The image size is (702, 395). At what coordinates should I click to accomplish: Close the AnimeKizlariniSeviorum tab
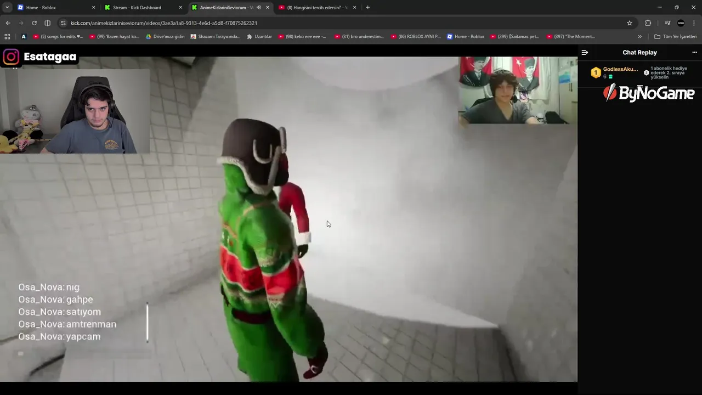(268, 8)
